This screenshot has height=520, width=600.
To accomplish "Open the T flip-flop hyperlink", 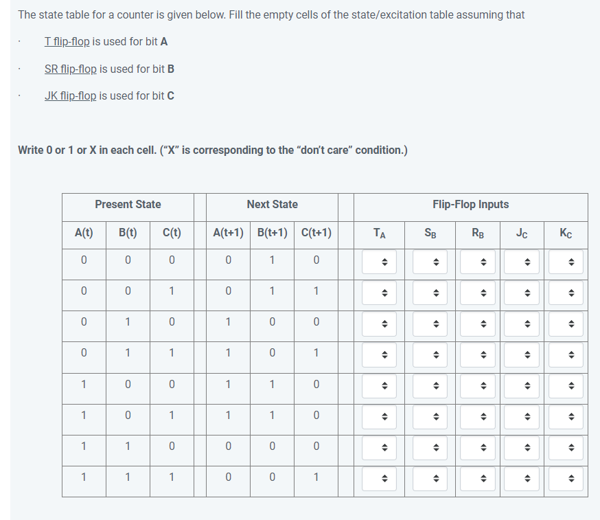I will point(66,41).
